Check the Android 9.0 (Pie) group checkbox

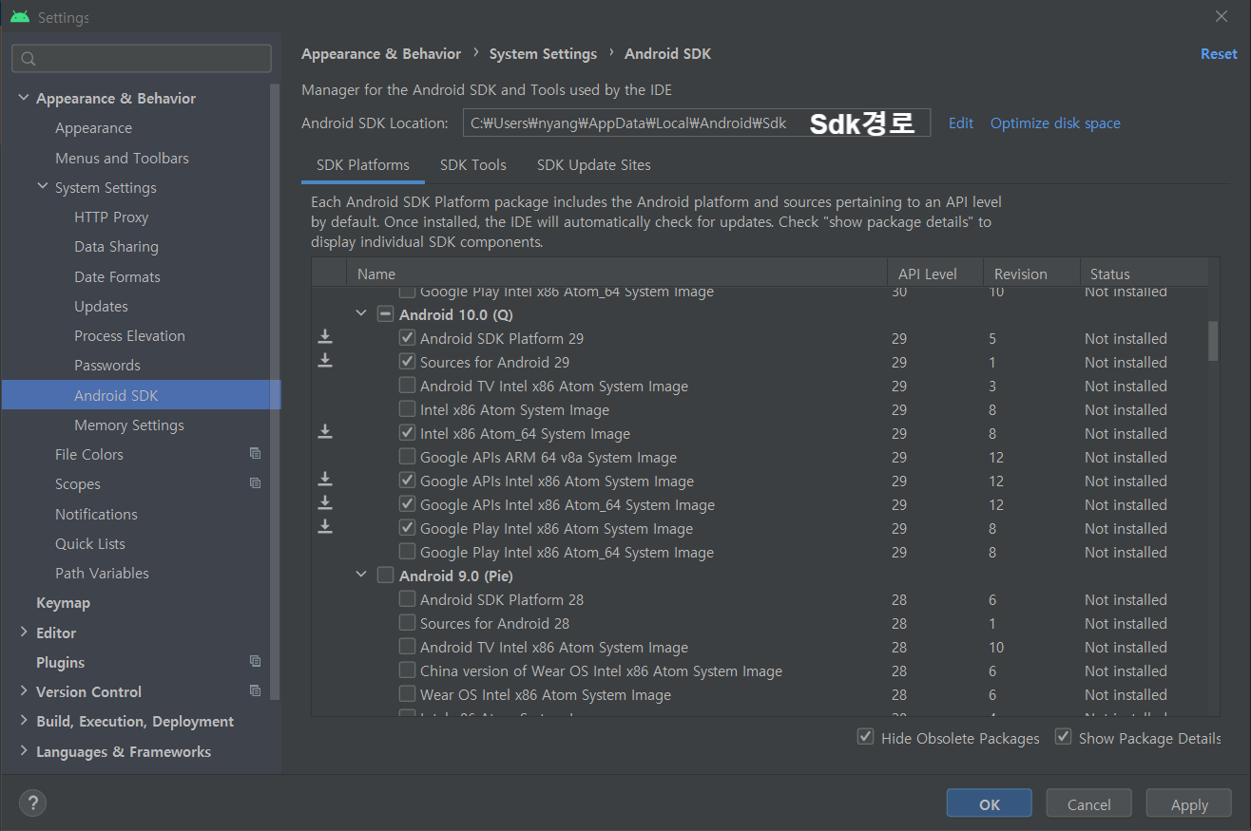tap(385, 575)
